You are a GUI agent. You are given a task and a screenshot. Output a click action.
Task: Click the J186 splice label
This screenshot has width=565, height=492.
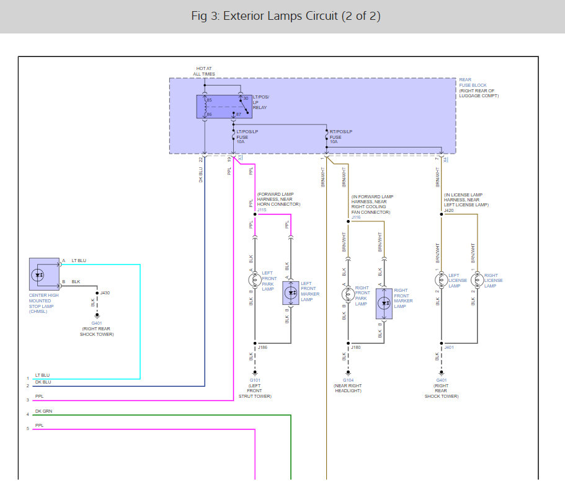click(262, 348)
